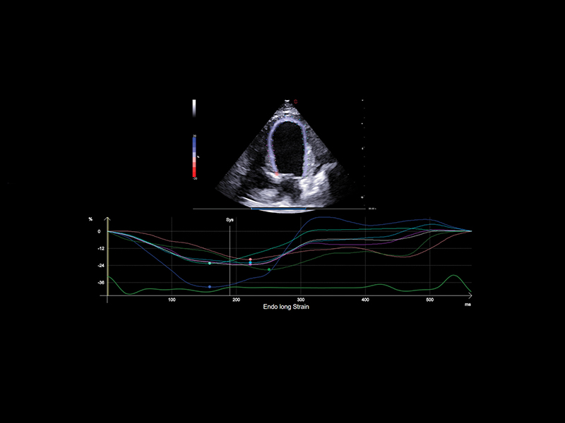565x423 pixels.
Task: Click the '%' strain unit label
Action: (x=90, y=219)
